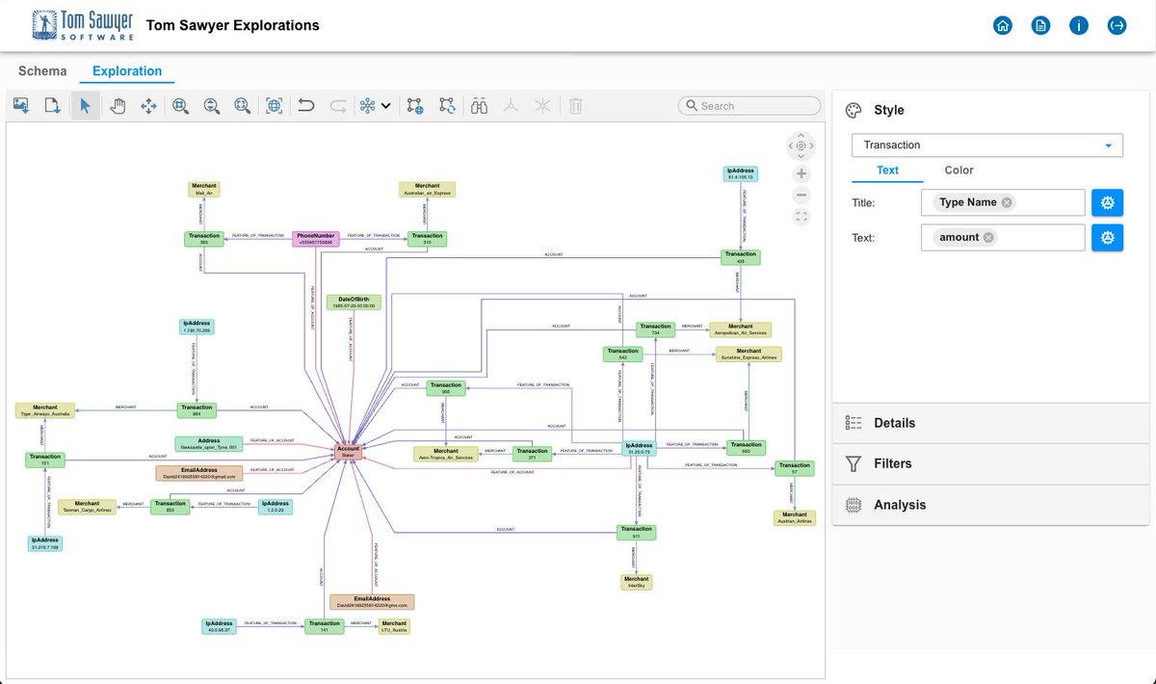The width and height of the screenshot is (1156, 684).
Task: Select the Merchant Tasman_Cargo_Airlines node
Action: click(x=87, y=507)
